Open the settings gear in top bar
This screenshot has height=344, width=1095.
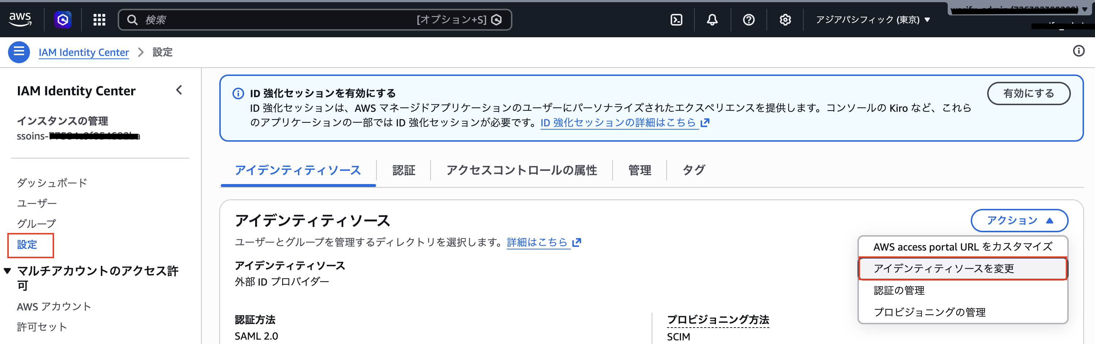pos(785,19)
